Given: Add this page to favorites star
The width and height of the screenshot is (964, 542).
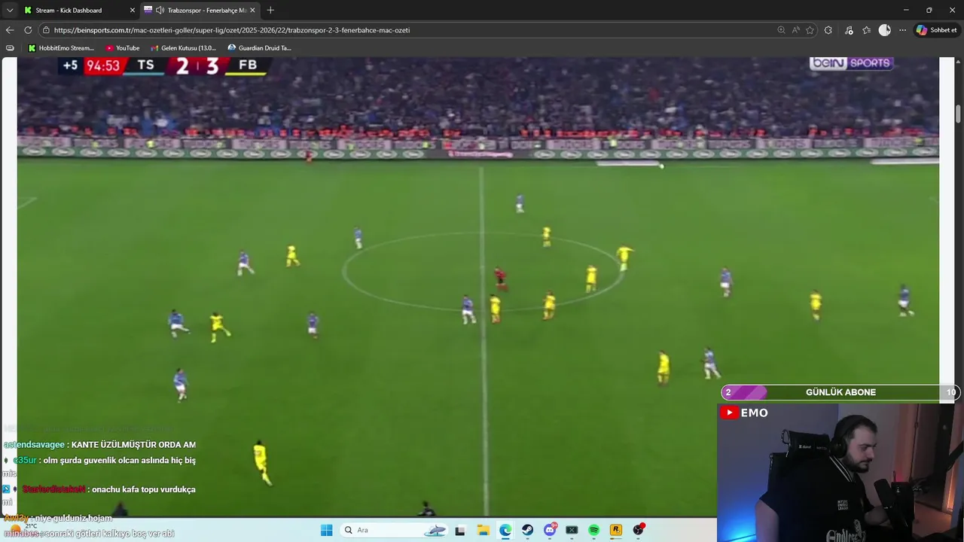Looking at the screenshot, I should (x=810, y=30).
